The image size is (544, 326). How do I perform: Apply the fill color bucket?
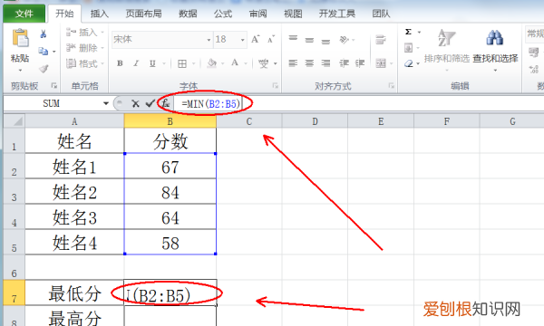point(211,63)
